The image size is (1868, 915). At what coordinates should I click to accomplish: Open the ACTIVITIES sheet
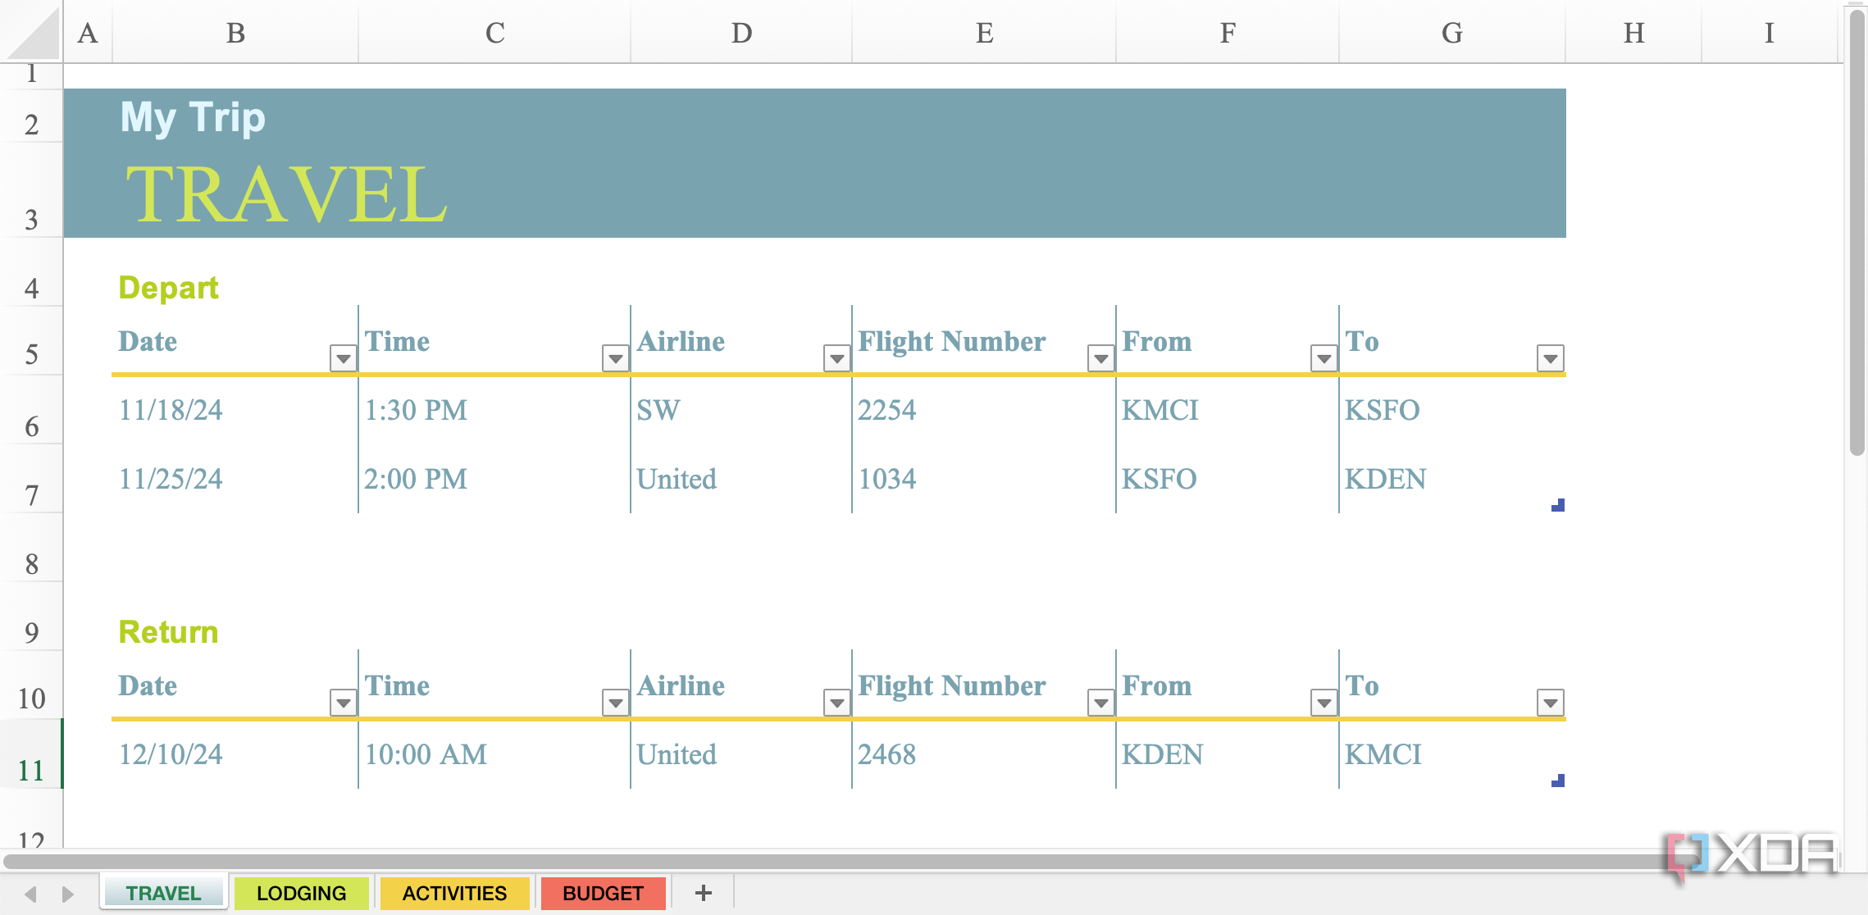pyautogui.click(x=453, y=893)
